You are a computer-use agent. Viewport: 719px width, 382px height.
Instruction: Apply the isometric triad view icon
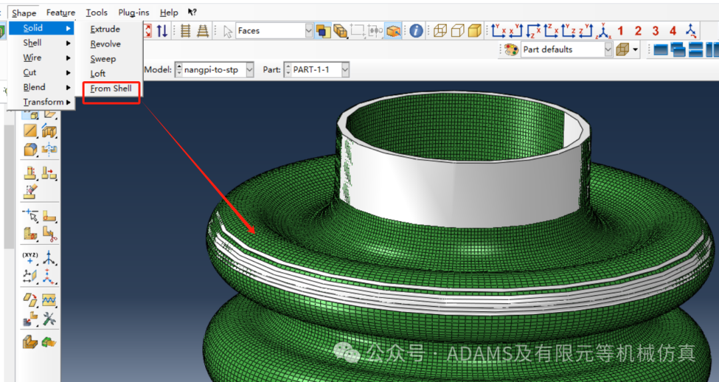(603, 31)
